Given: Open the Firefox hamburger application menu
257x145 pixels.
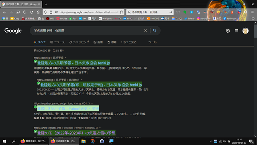Looking at the screenshot, I should coord(253,12).
